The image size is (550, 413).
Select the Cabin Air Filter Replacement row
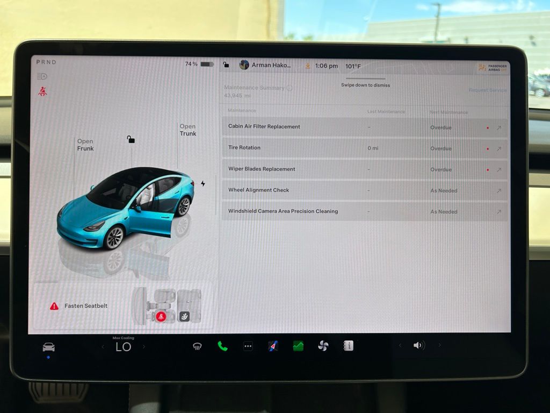365,127
